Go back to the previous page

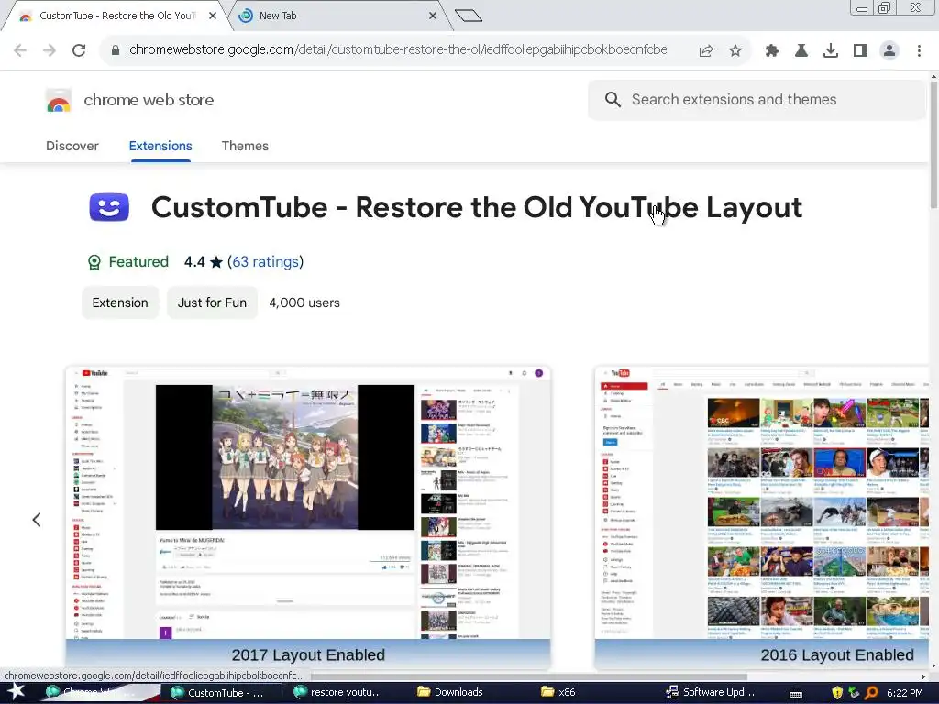[x=20, y=50]
